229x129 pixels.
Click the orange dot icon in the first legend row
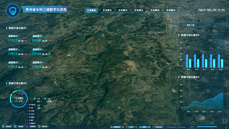click(x=30, y=105)
